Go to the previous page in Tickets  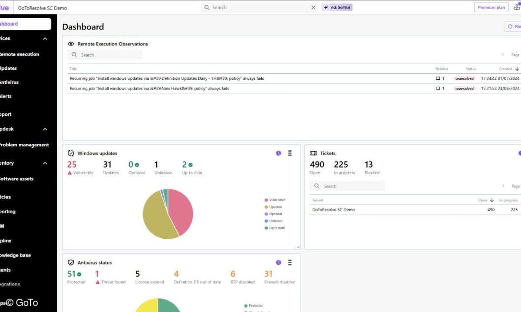coord(503,186)
